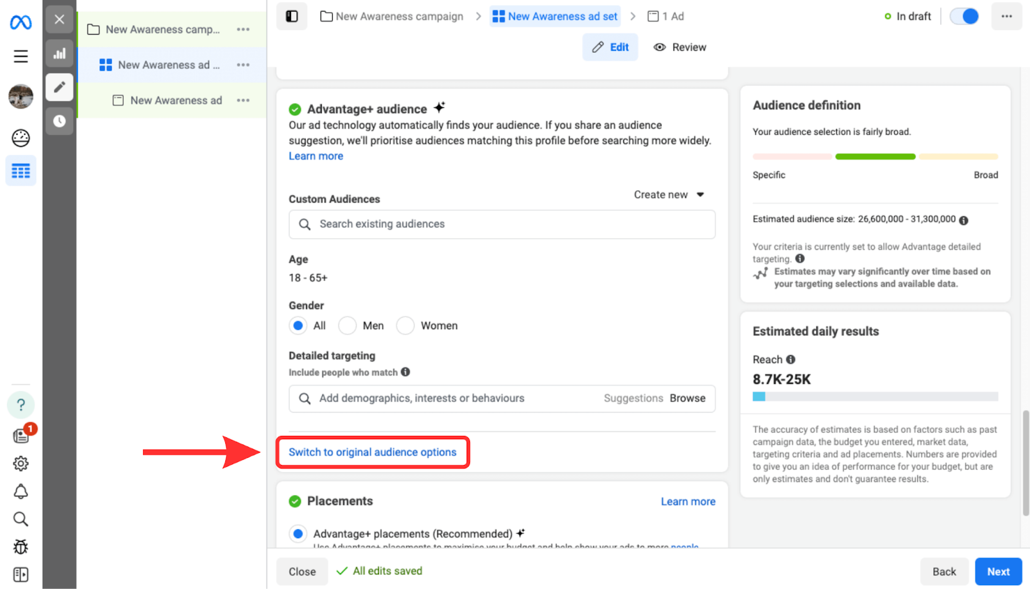Open the hamburger menu in left sidebar
Viewport: 1030px width, 589px height.
(21, 57)
